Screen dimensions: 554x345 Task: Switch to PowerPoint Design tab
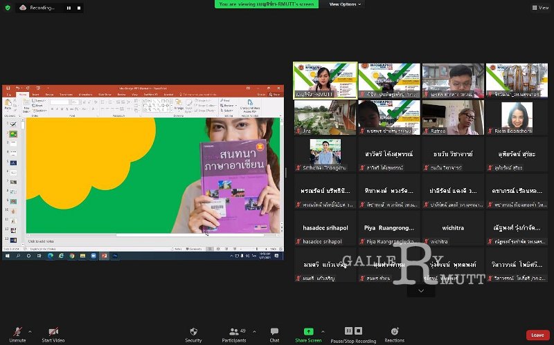tap(49, 95)
